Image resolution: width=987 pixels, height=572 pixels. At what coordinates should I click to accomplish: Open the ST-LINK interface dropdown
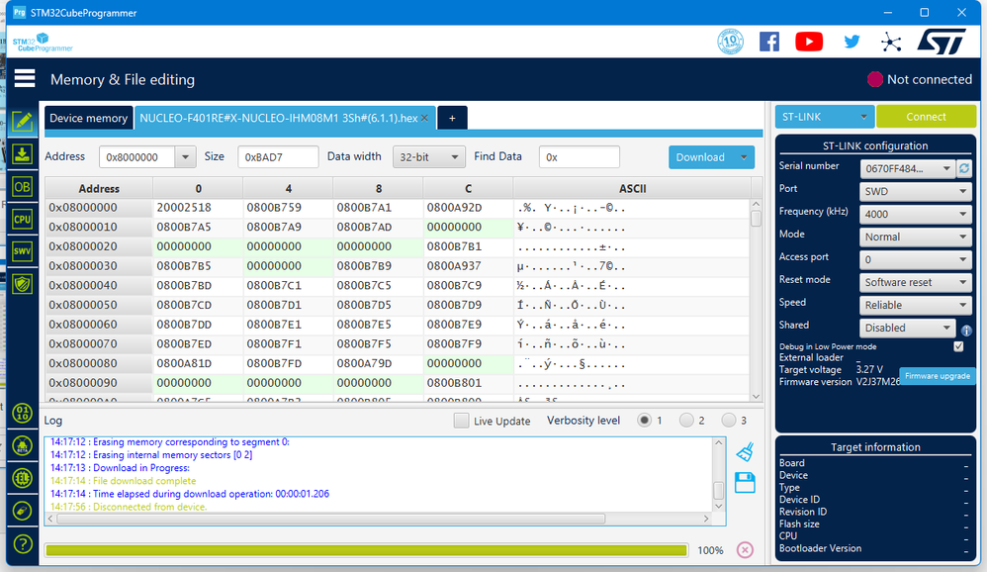point(824,117)
